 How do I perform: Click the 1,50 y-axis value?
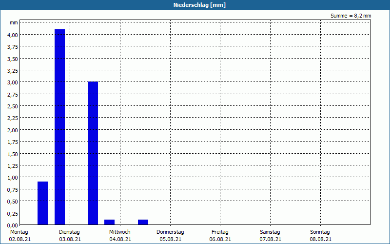pos(13,154)
